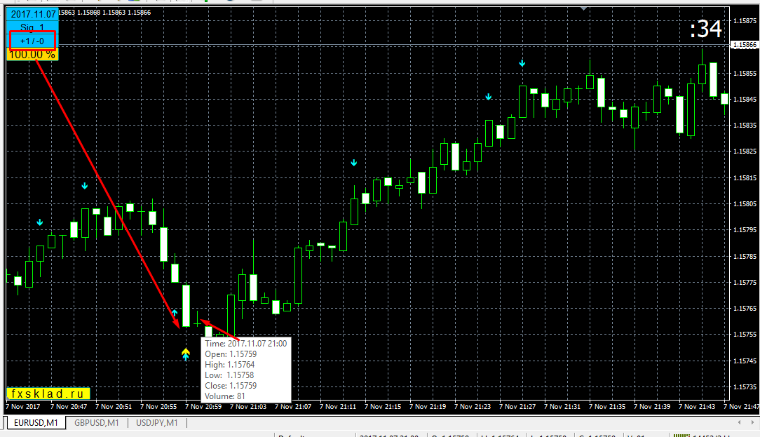Click the cyan down signal arrow above 21:13 candles
The width and height of the screenshot is (760, 437).
(x=354, y=163)
